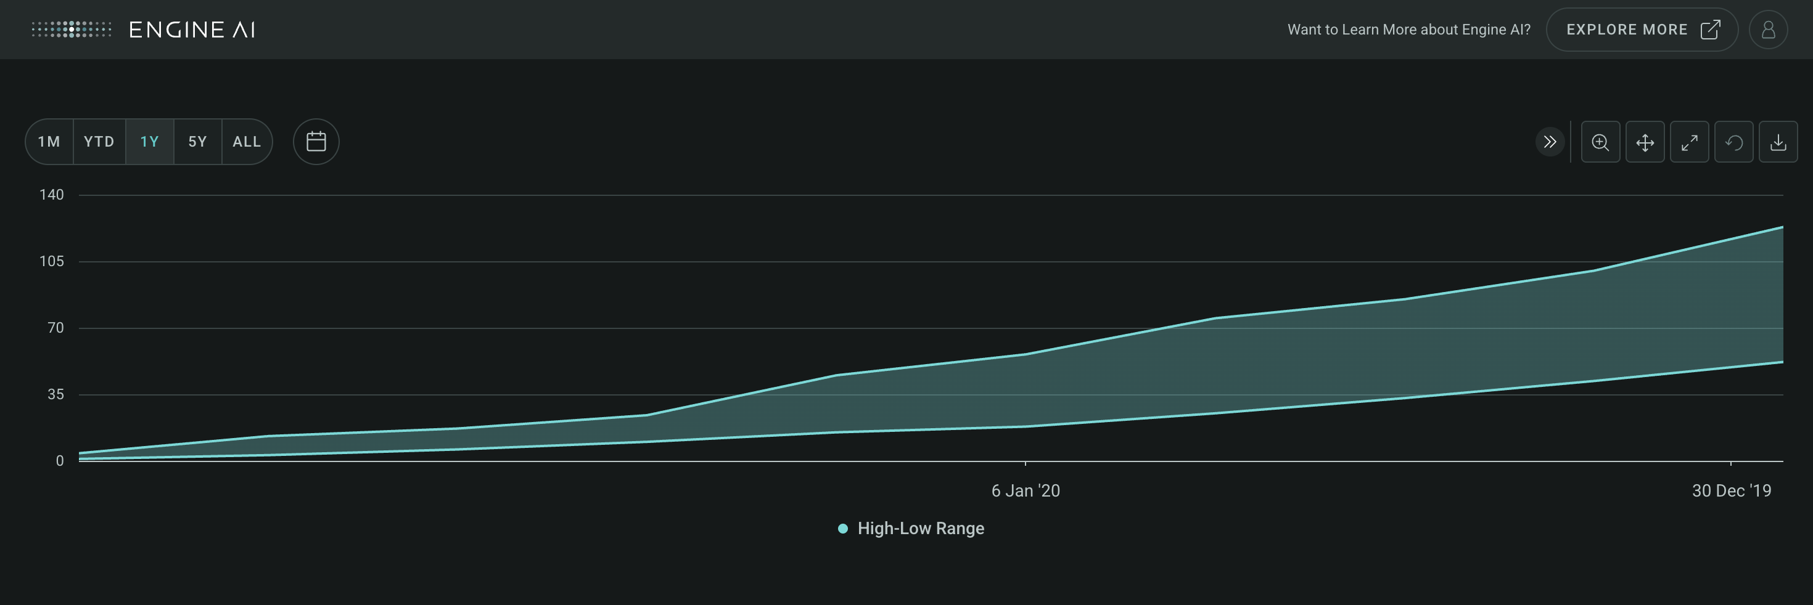The width and height of the screenshot is (1813, 605).
Task: Click the Engine AI dotted logo
Action: tap(72, 30)
